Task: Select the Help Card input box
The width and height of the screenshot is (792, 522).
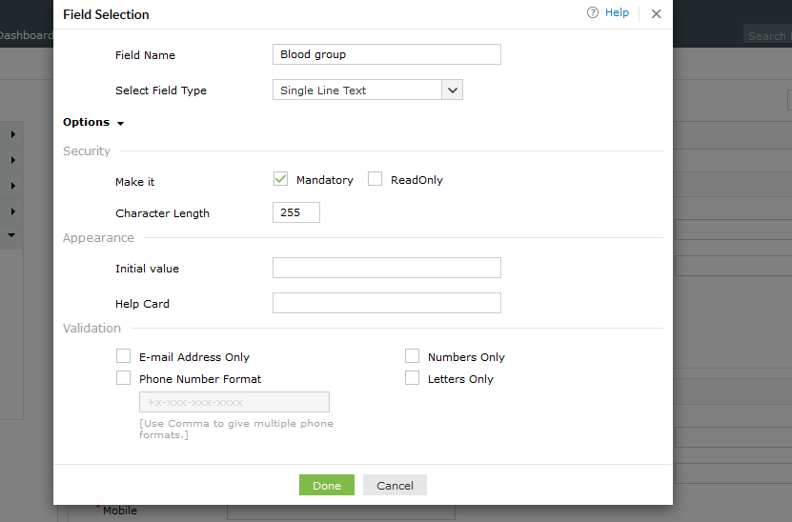Action: coord(386,303)
